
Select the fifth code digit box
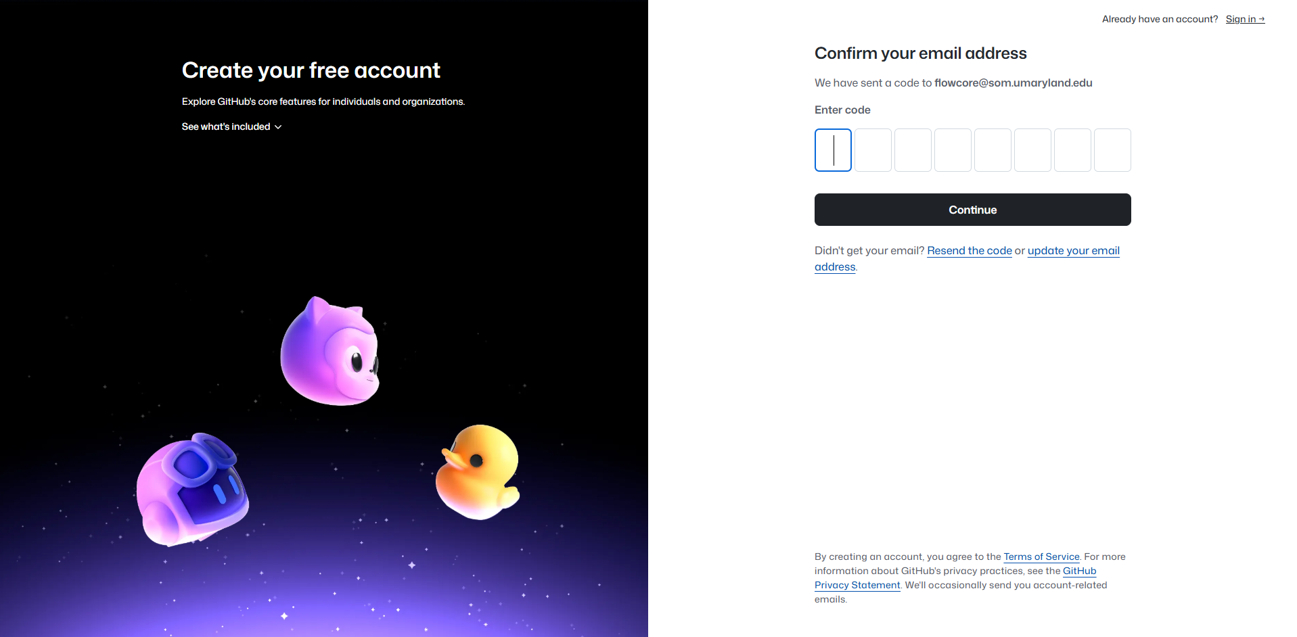click(x=993, y=150)
